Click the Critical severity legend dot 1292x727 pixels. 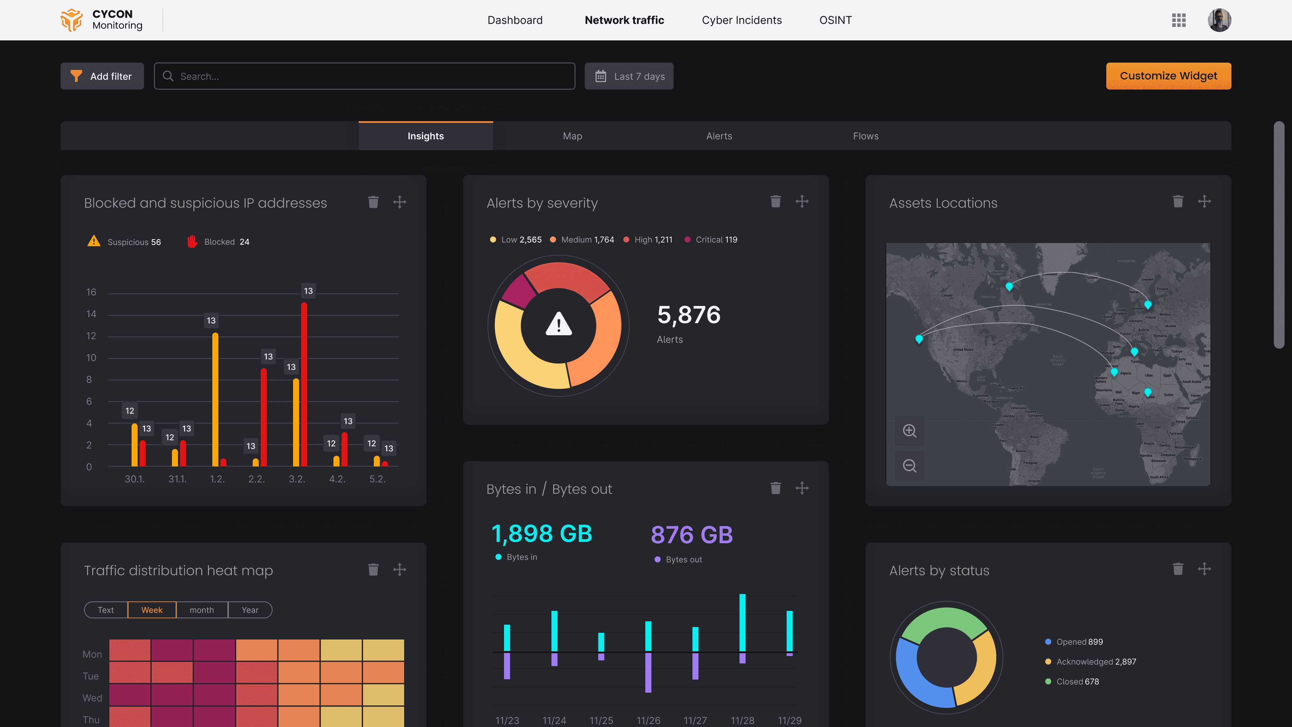[x=687, y=240]
